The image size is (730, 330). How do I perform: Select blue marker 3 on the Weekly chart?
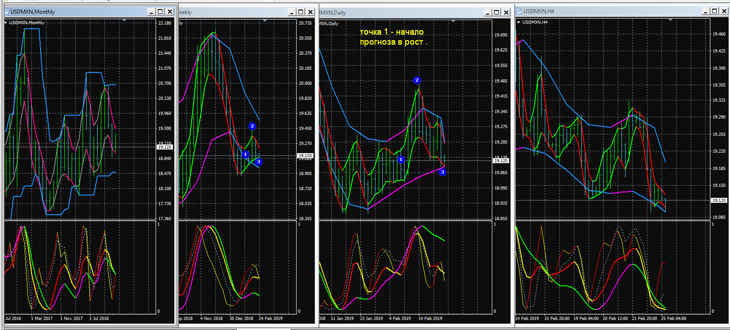coord(259,162)
